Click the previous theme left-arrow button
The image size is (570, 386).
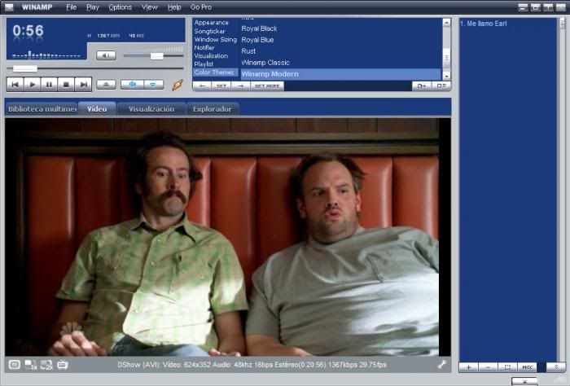tap(203, 86)
